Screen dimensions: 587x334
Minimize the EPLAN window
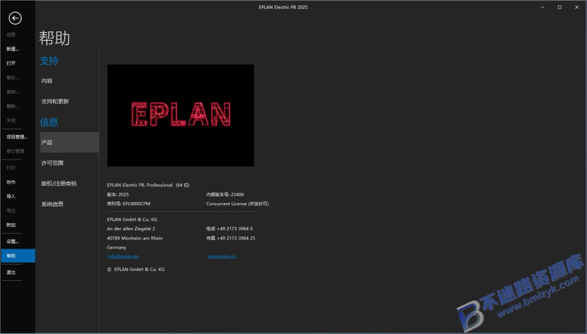(x=542, y=7)
